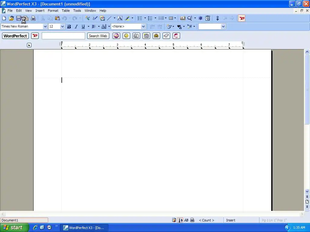Image resolution: width=310 pixels, height=232 pixels.
Task: Open the Format menu
Action: click(53, 11)
